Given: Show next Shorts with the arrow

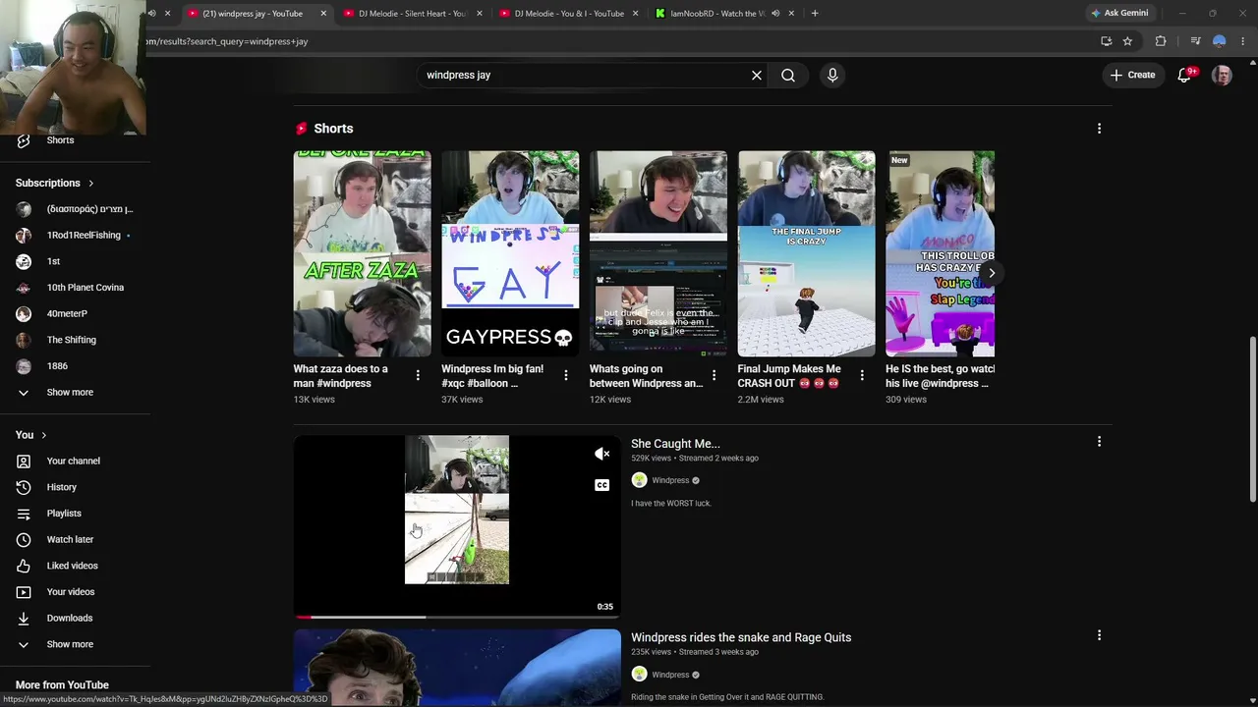Looking at the screenshot, I should coord(992,273).
